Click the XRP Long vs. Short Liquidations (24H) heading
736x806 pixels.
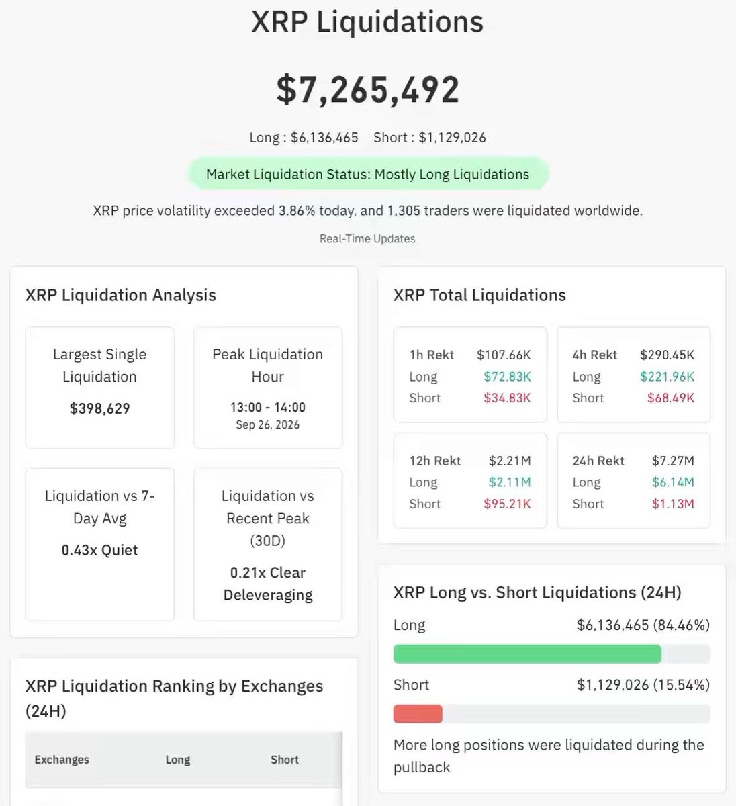pyautogui.click(x=537, y=593)
